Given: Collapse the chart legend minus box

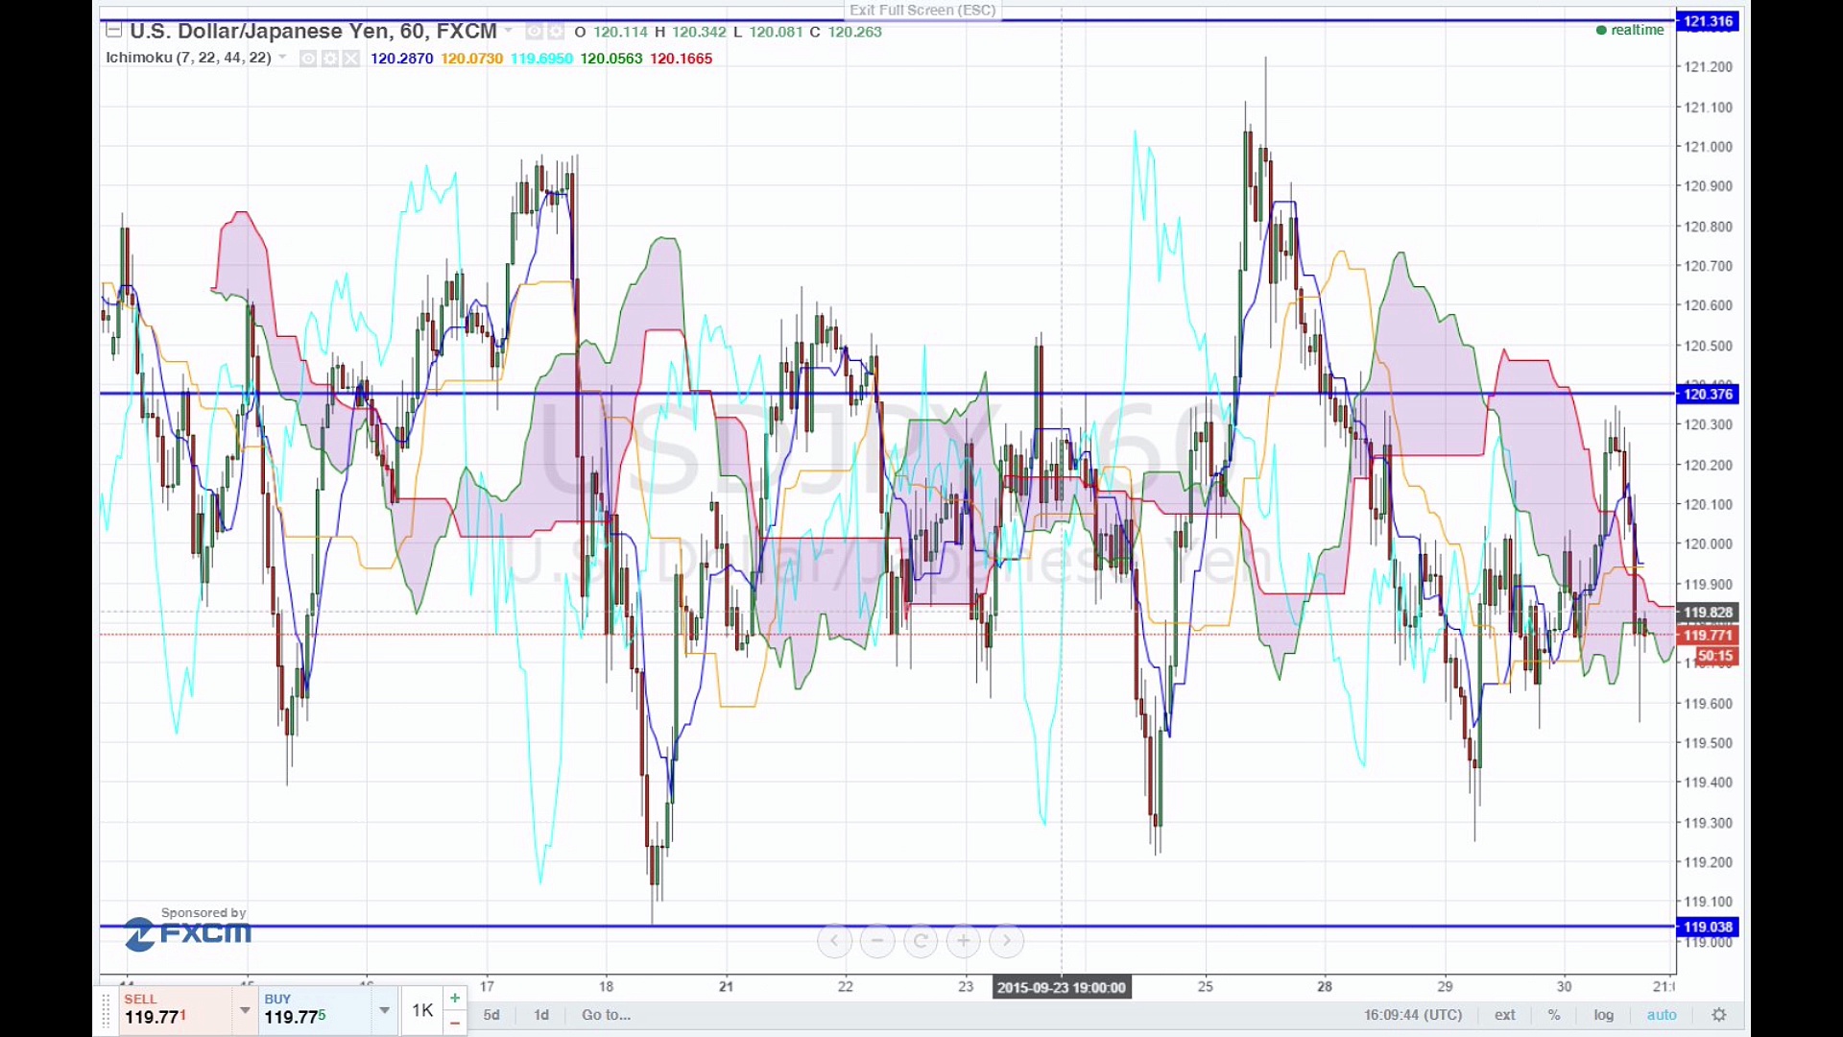Looking at the screenshot, I should click(113, 31).
